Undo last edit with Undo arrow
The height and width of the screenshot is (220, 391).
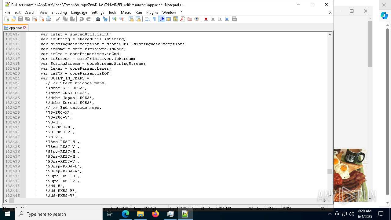[82, 19]
